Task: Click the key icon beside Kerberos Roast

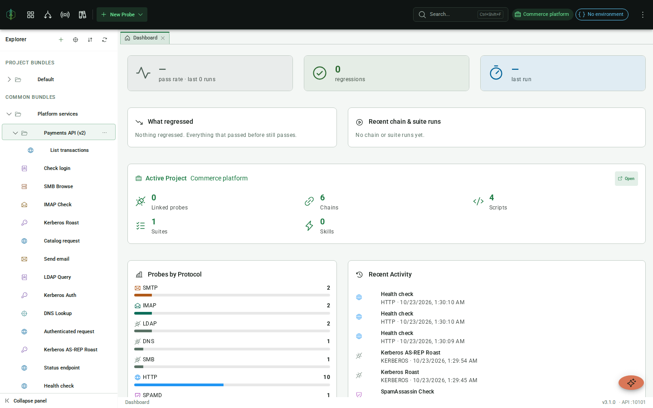Action: coord(24,223)
